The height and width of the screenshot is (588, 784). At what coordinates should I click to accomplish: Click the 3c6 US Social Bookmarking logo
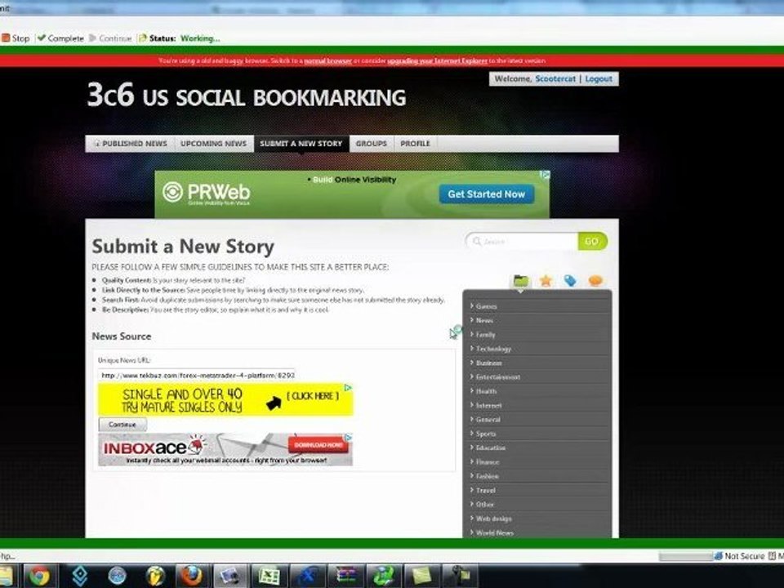tap(247, 95)
